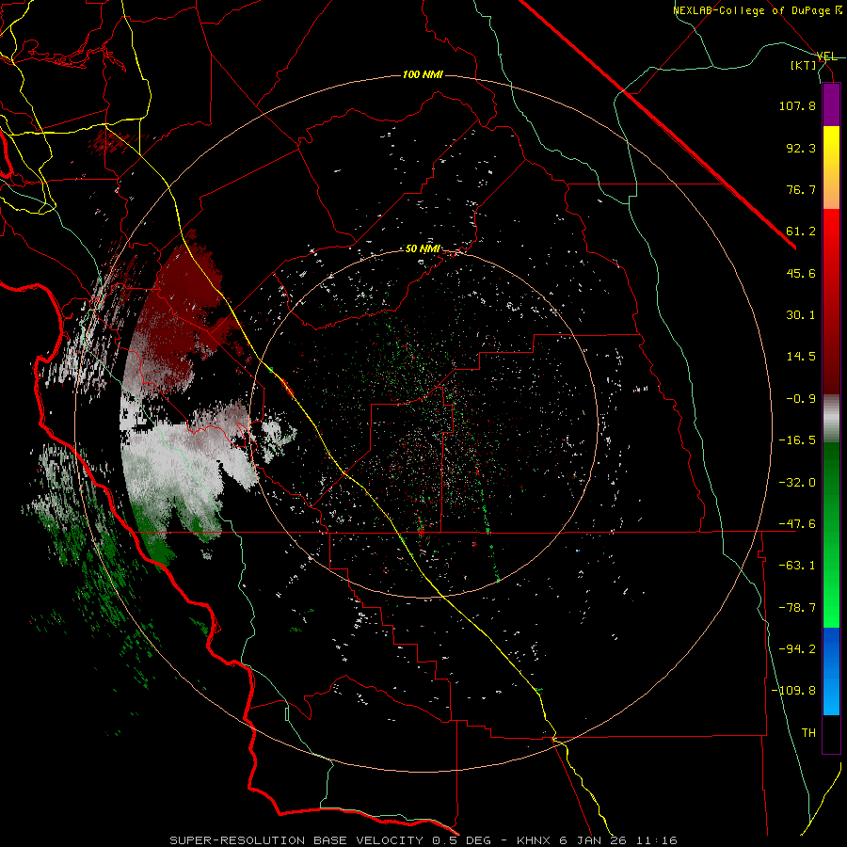This screenshot has width=847, height=847.
Task: Click the 92.3 velocity scale value
Action: coord(801,148)
